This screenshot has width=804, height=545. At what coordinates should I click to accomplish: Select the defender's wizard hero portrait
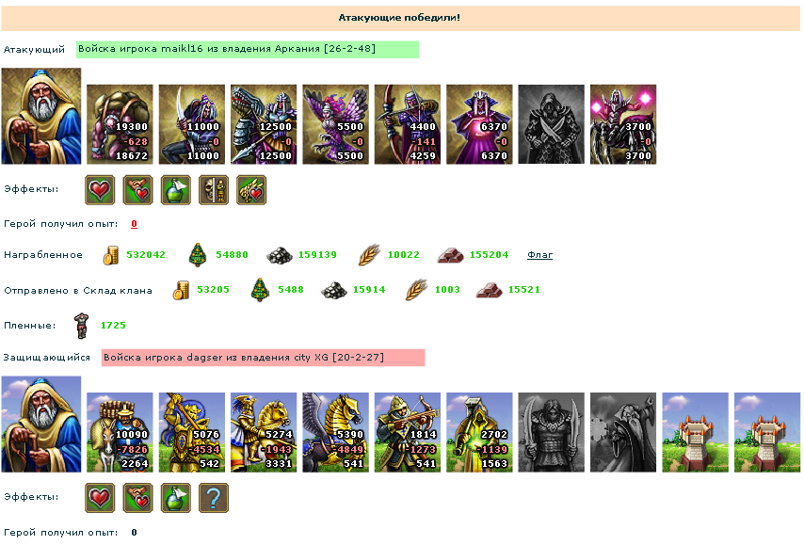click(41, 424)
